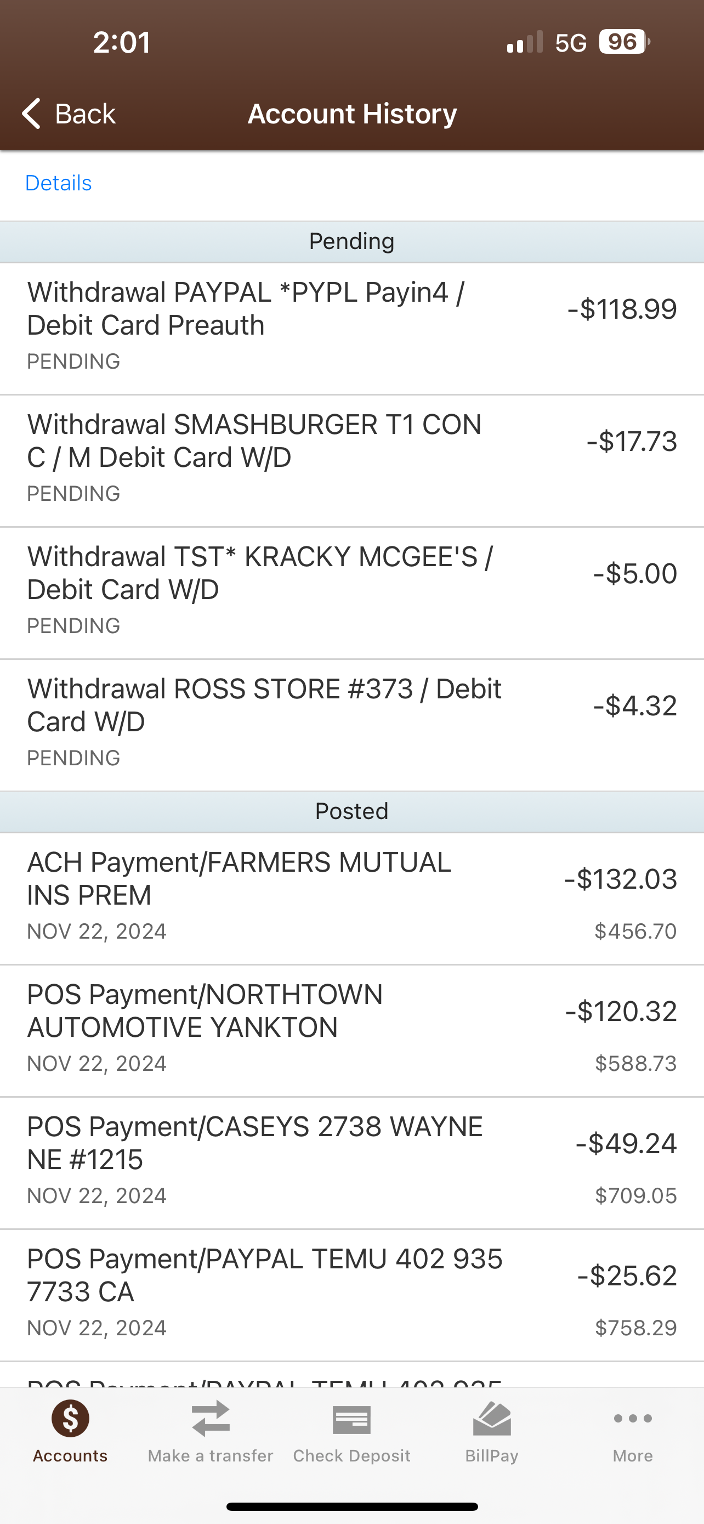The width and height of the screenshot is (704, 1524).
Task: Select the FARMERS MUTUAL ACH payment
Action: 351,898
